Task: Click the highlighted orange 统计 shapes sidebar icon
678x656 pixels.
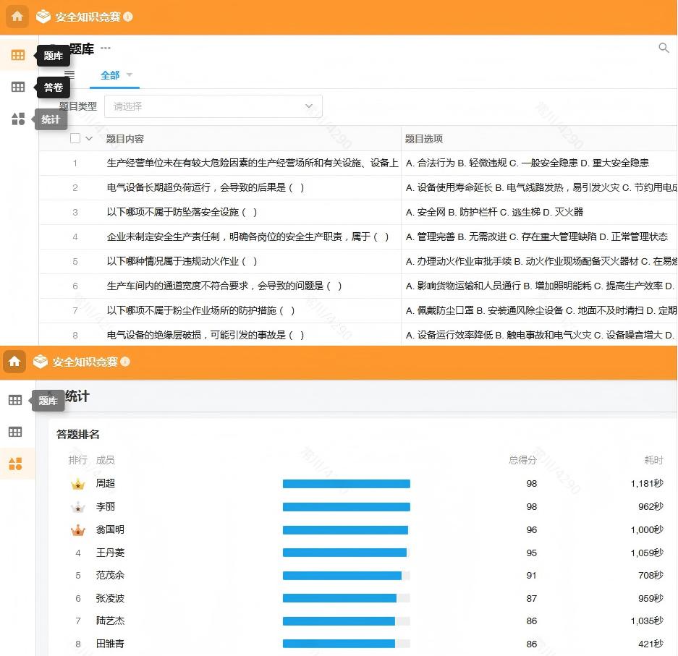Action: (15, 464)
